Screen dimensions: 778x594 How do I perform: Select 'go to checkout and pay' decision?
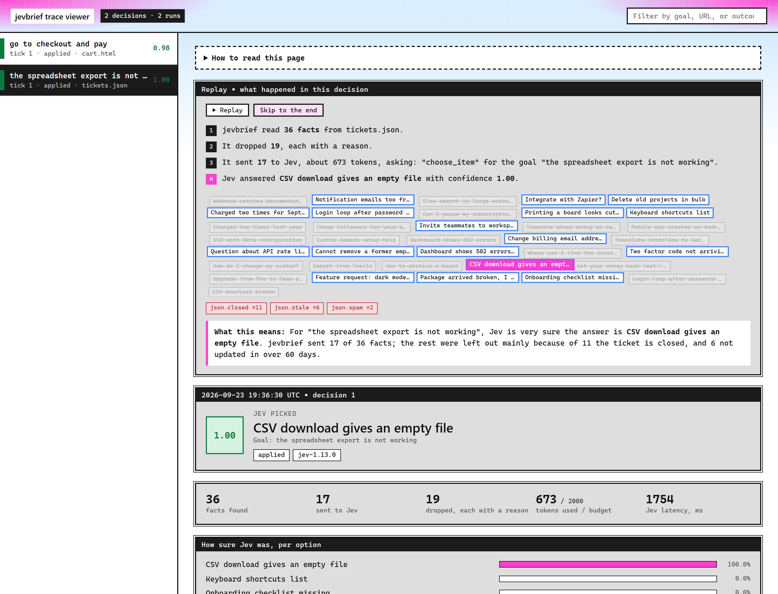click(88, 48)
